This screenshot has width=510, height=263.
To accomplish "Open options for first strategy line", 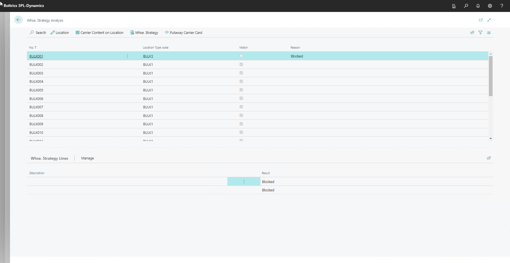I will click(x=244, y=182).
